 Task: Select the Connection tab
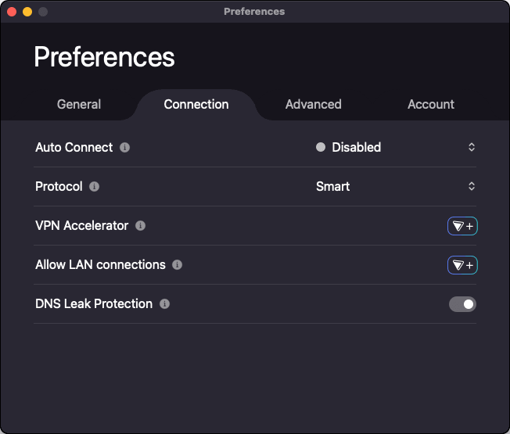coord(196,104)
